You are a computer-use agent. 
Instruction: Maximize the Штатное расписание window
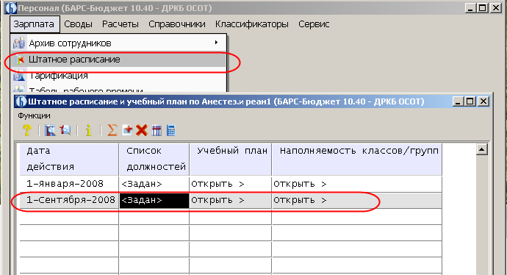(x=470, y=101)
